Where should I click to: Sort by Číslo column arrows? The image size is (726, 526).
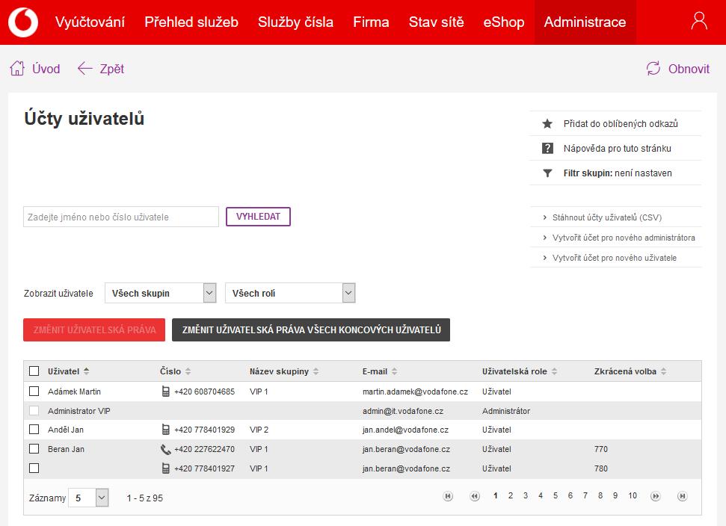[x=188, y=371]
